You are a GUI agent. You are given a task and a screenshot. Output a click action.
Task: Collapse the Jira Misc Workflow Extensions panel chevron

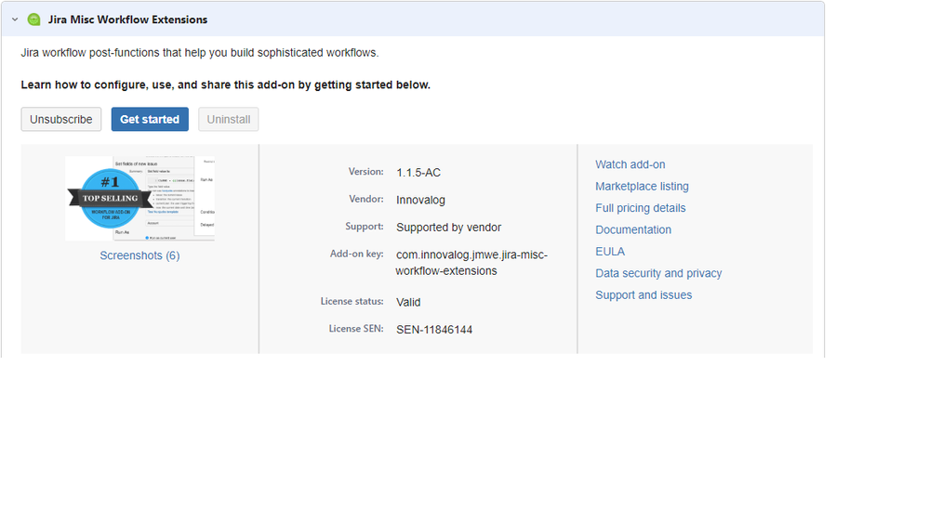coord(15,20)
